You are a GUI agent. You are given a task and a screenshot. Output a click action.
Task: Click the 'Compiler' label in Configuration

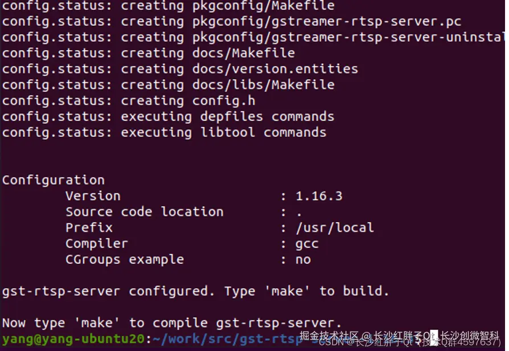[97, 244]
